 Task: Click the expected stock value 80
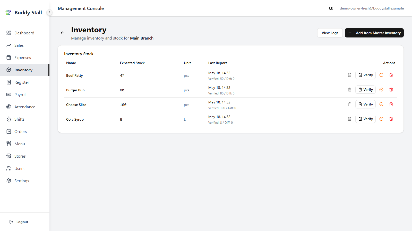click(122, 90)
